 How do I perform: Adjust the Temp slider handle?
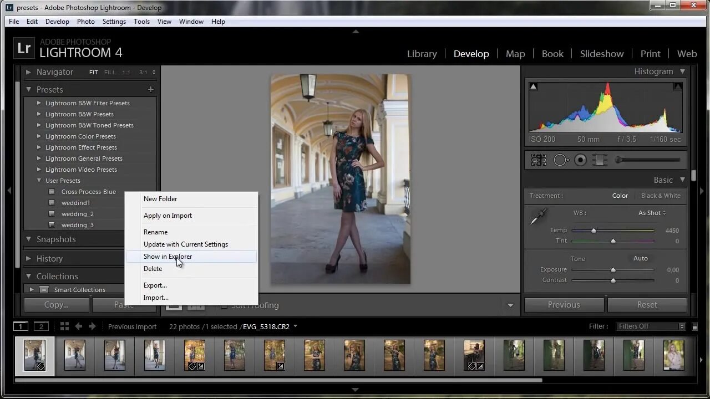click(x=594, y=230)
